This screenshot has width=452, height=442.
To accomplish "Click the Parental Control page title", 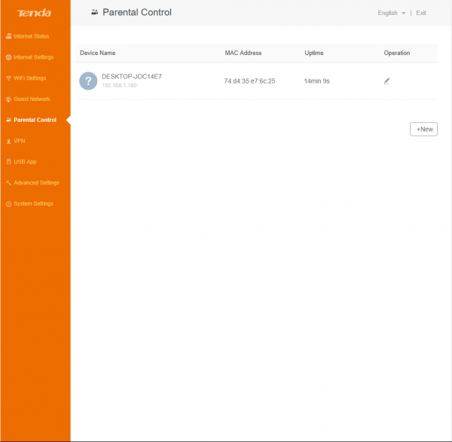I will [137, 12].
